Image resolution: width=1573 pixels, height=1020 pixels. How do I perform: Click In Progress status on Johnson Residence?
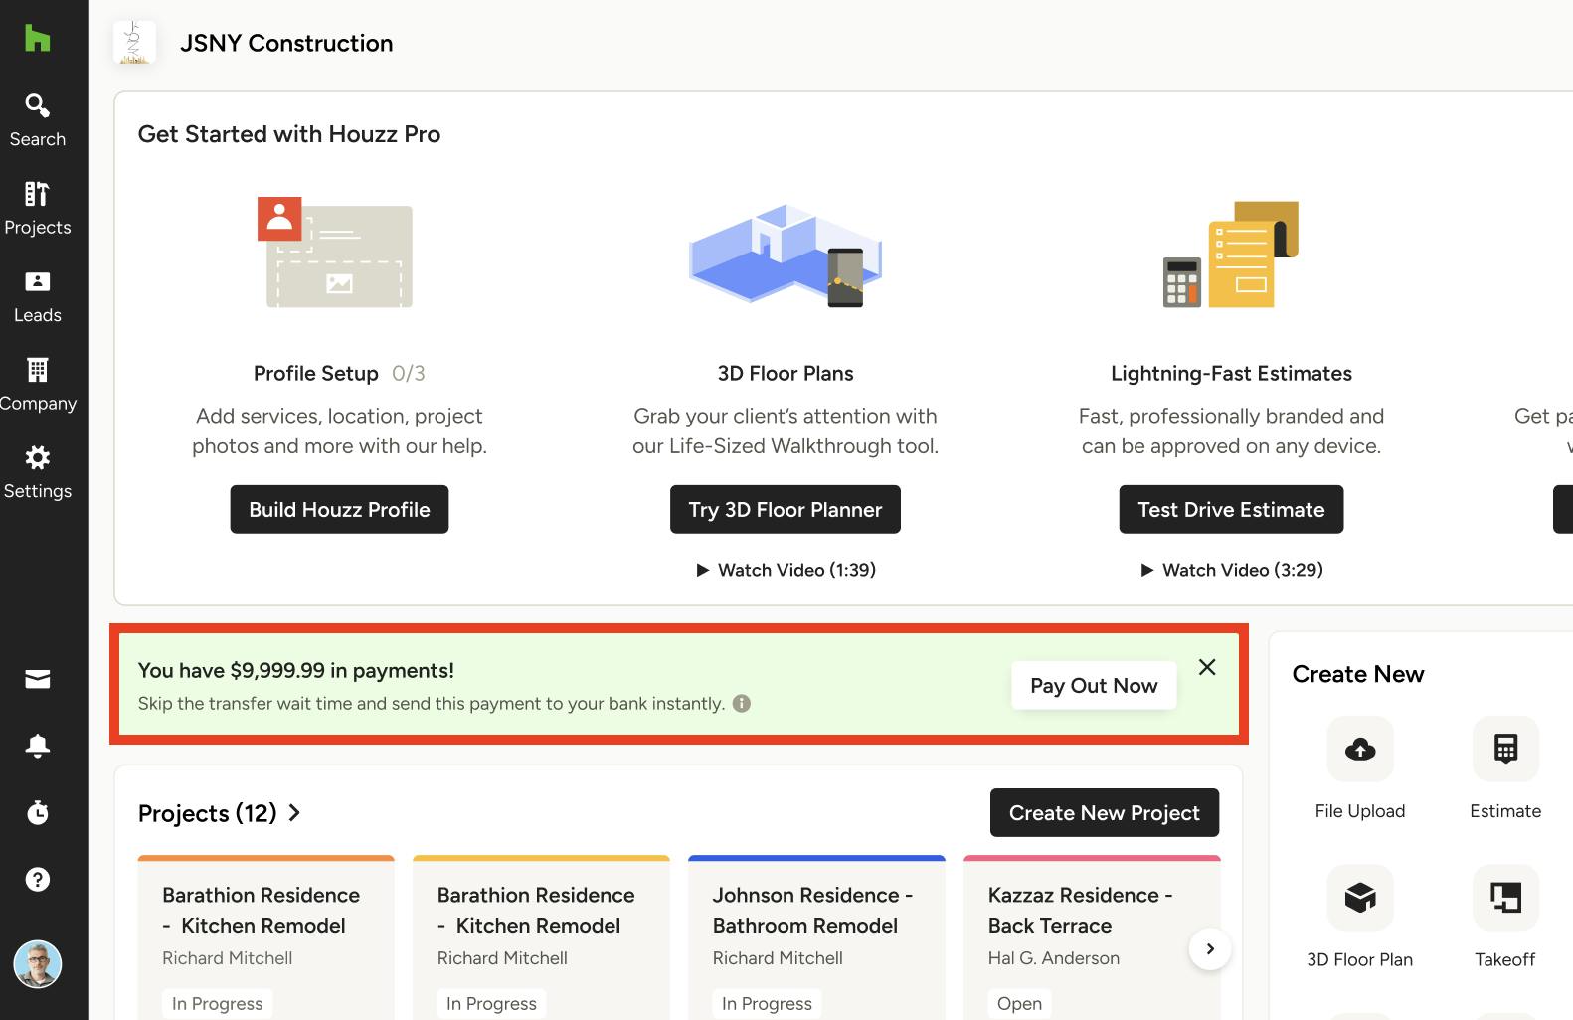[767, 1004]
